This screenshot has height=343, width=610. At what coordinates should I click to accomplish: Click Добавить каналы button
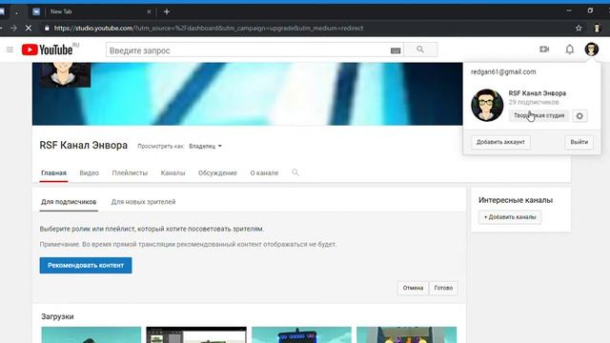click(510, 217)
